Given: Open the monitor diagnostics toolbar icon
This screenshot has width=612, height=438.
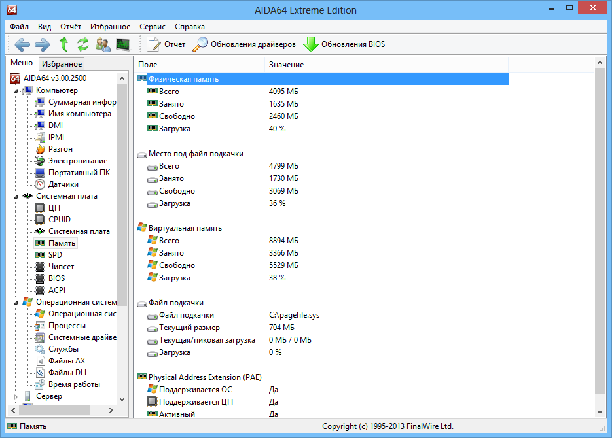Looking at the screenshot, I should coord(123,44).
